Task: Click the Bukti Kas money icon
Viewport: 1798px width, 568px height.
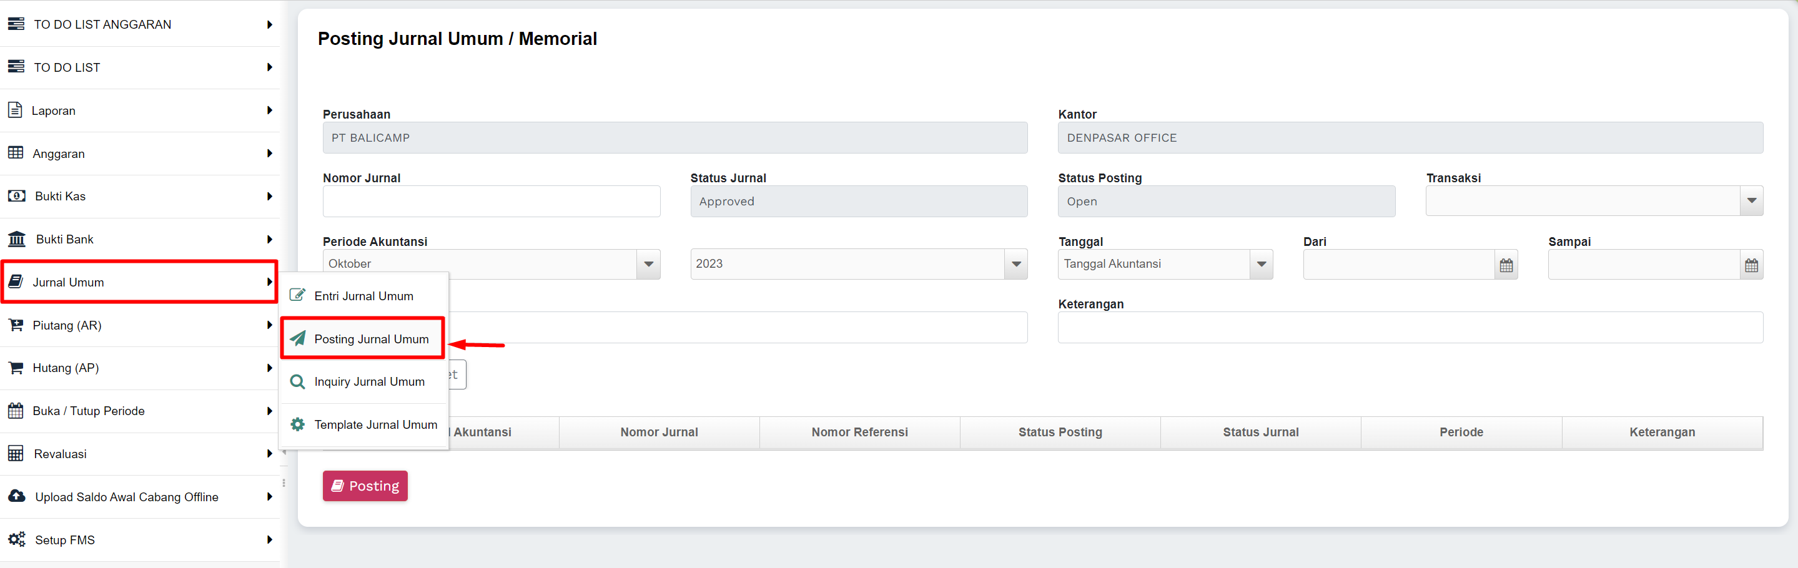Action: click(x=17, y=196)
